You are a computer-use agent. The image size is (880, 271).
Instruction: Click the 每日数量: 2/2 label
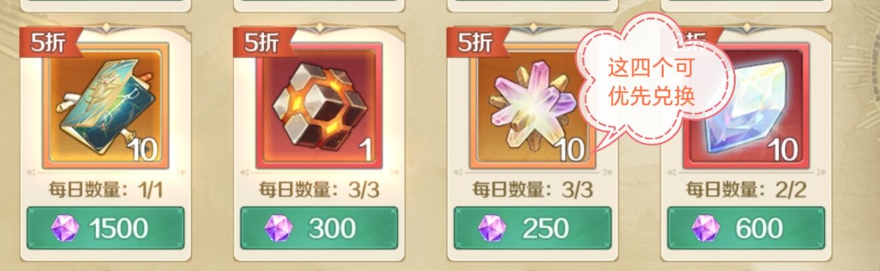(746, 190)
